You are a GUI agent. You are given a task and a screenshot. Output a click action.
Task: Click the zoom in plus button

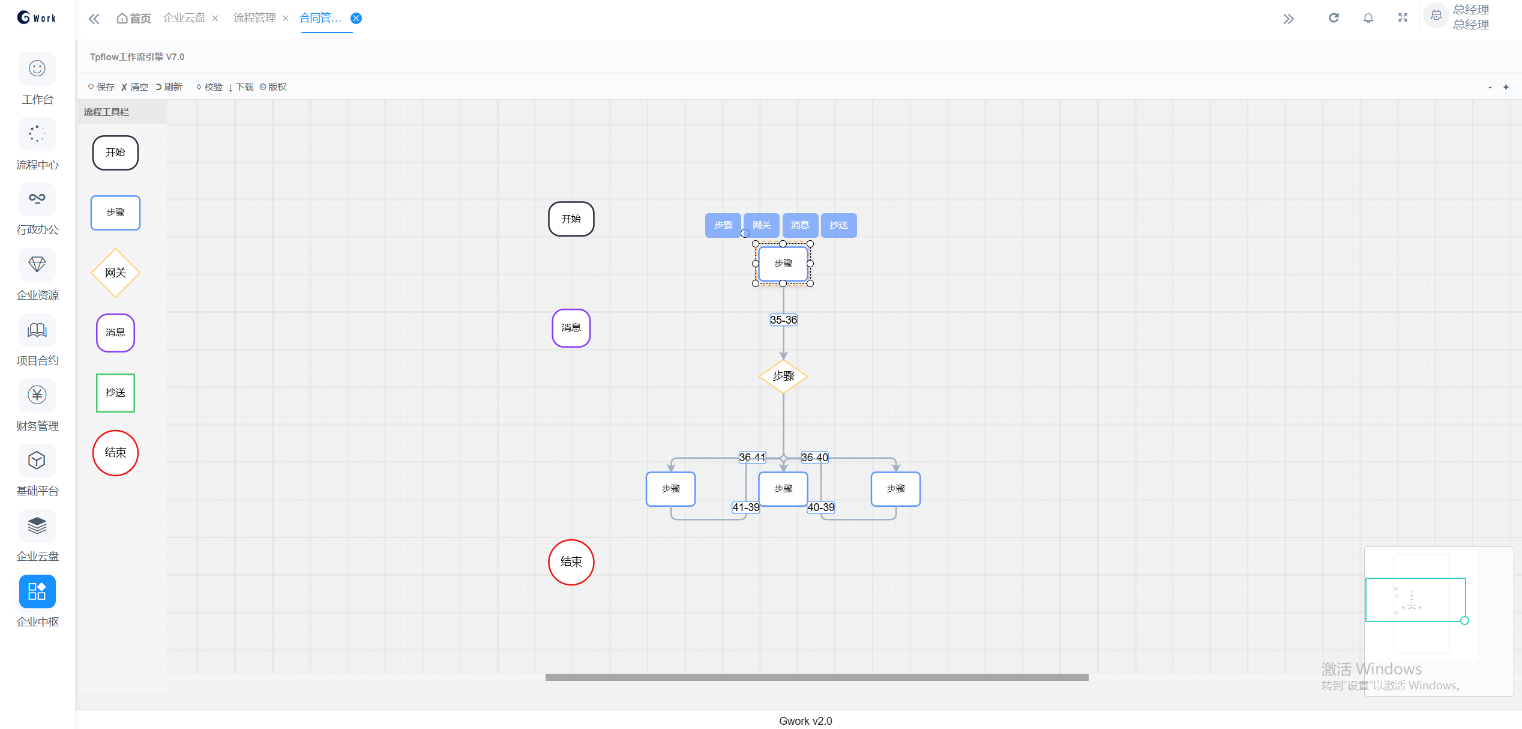coord(1506,87)
